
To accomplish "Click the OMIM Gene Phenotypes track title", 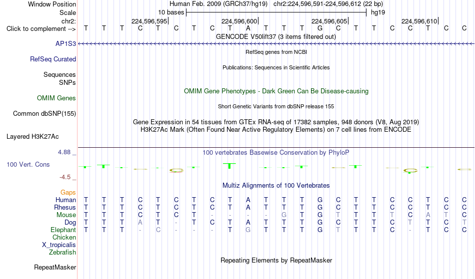I will (276, 91).
